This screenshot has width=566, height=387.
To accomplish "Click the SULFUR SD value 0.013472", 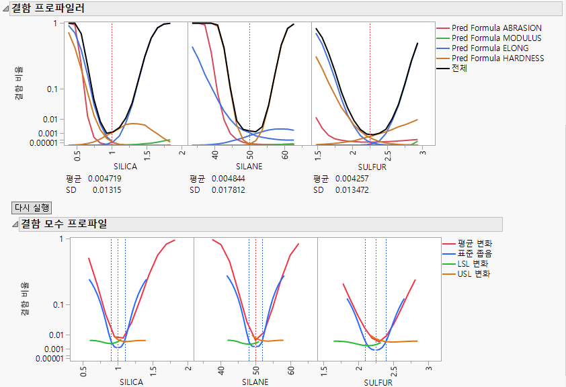I will click(352, 190).
